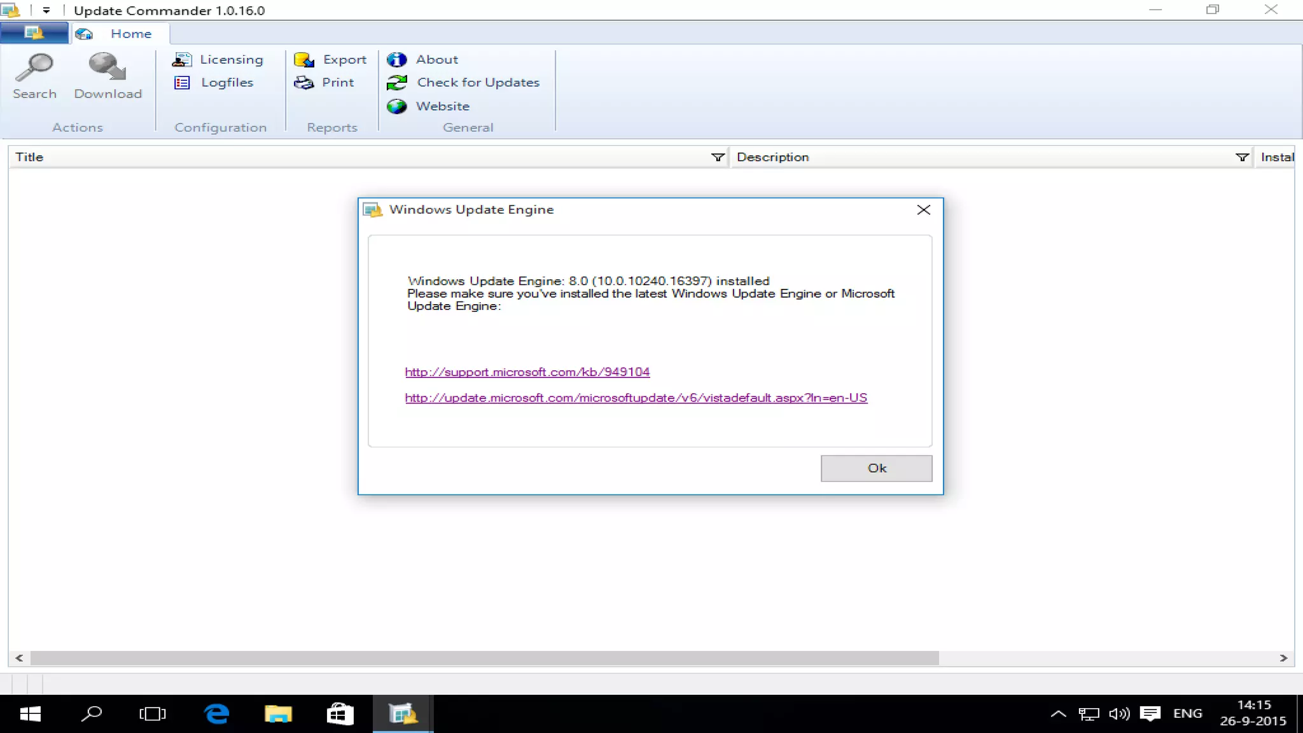Image resolution: width=1303 pixels, height=733 pixels.
Task: Select the Home ribbon tab
Action: (120, 34)
